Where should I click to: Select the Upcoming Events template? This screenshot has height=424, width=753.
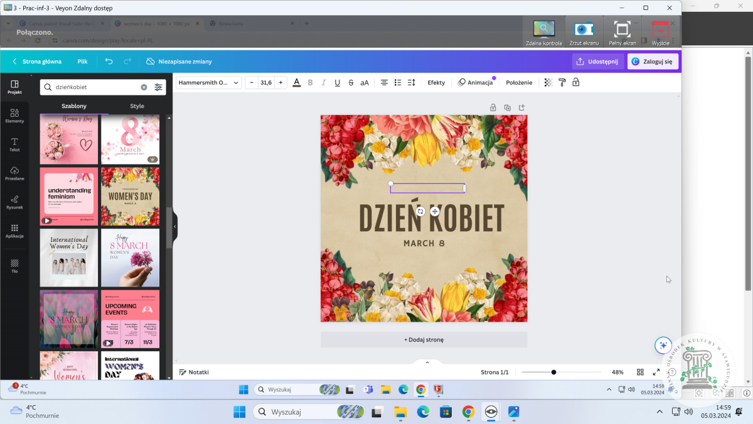point(131,319)
